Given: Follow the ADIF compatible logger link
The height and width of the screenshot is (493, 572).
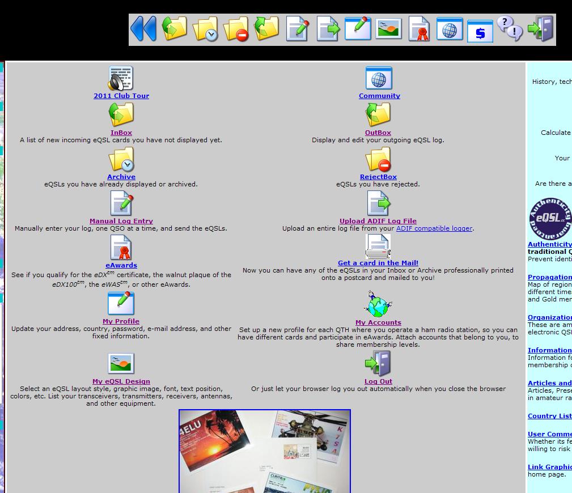Looking at the screenshot, I should point(434,228).
